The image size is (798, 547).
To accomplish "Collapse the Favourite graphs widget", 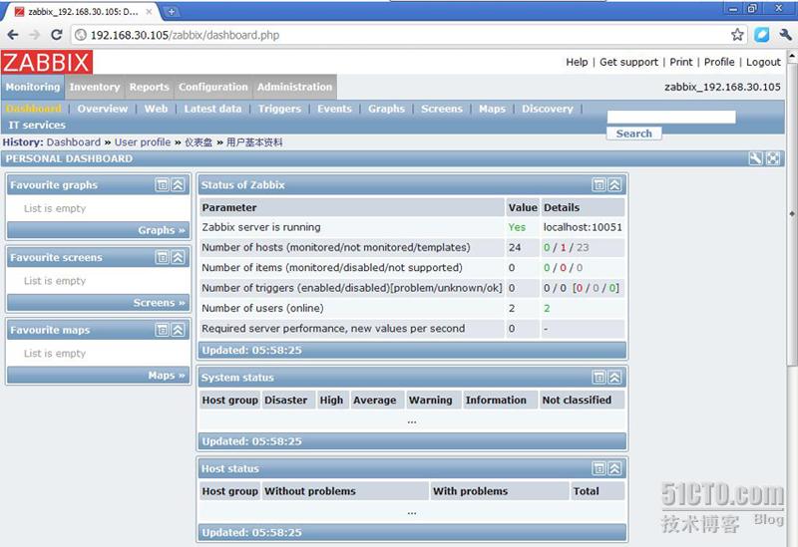I will [x=178, y=184].
